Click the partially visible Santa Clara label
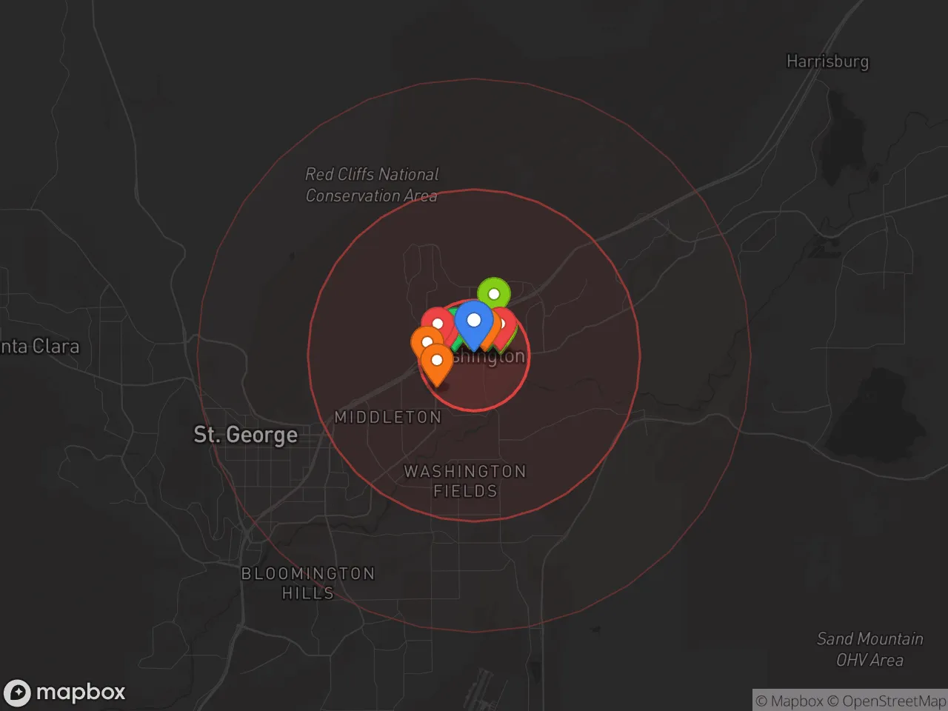Viewport: 948px width, 711px height. pos(40,346)
